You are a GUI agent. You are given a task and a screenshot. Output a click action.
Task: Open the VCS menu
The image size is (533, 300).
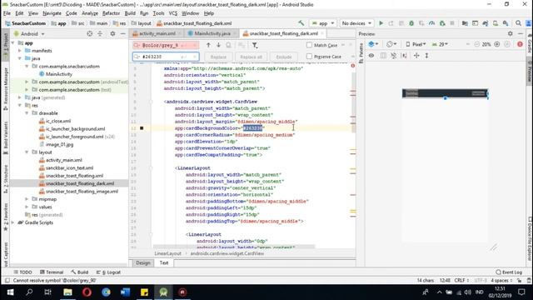tap(173, 13)
